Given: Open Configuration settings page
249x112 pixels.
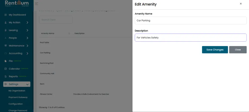Looking at the screenshot, I should 16,104.
